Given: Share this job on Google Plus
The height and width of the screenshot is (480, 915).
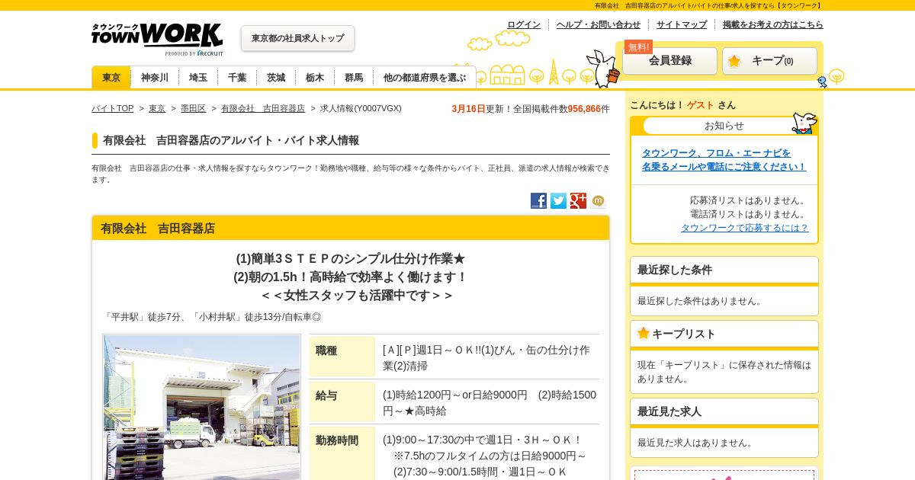Looking at the screenshot, I should pos(578,200).
